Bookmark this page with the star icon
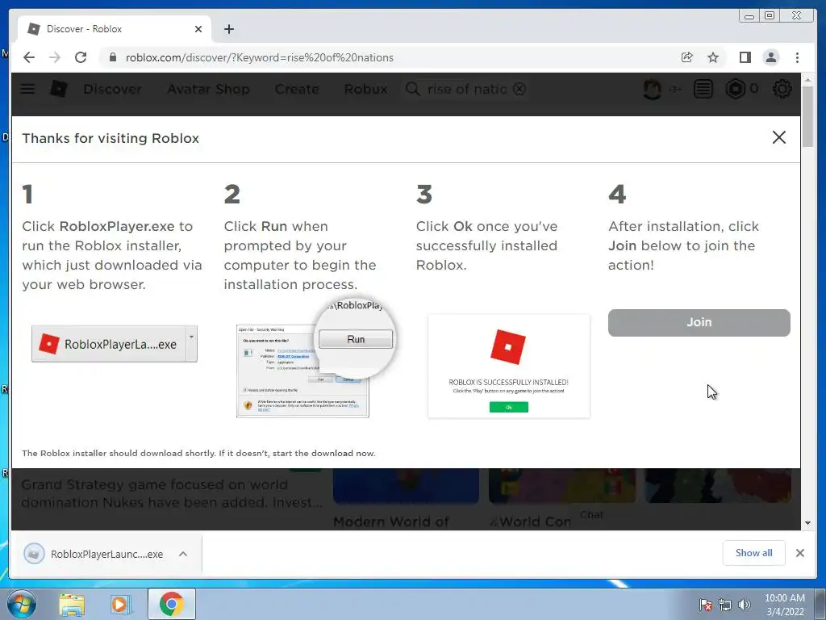 [x=713, y=57]
